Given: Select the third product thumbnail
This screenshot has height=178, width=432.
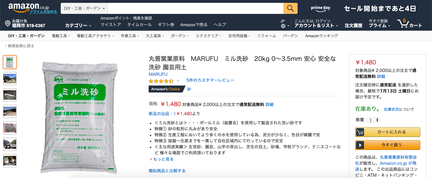Looking at the screenshot, I should click(x=10, y=95).
